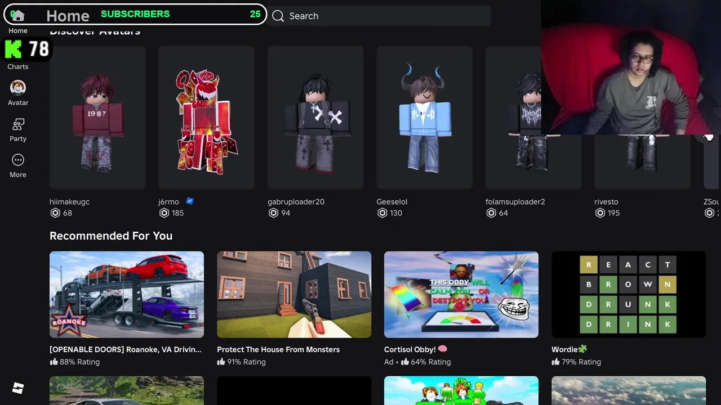This screenshot has width=721, height=405.
Task: Click thumbs-up icon next to 88% Rating
Action: click(x=54, y=362)
